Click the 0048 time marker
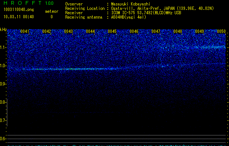Image resolution: width=229 pixels, height=146 pixels. pos(178,31)
